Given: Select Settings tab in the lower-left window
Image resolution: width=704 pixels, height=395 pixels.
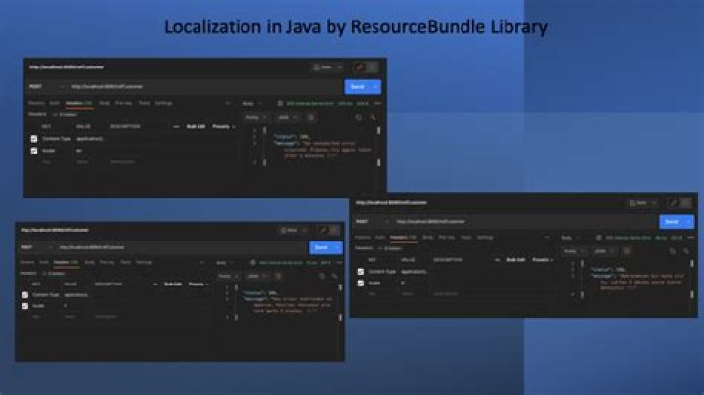Looking at the screenshot, I should point(144,262).
